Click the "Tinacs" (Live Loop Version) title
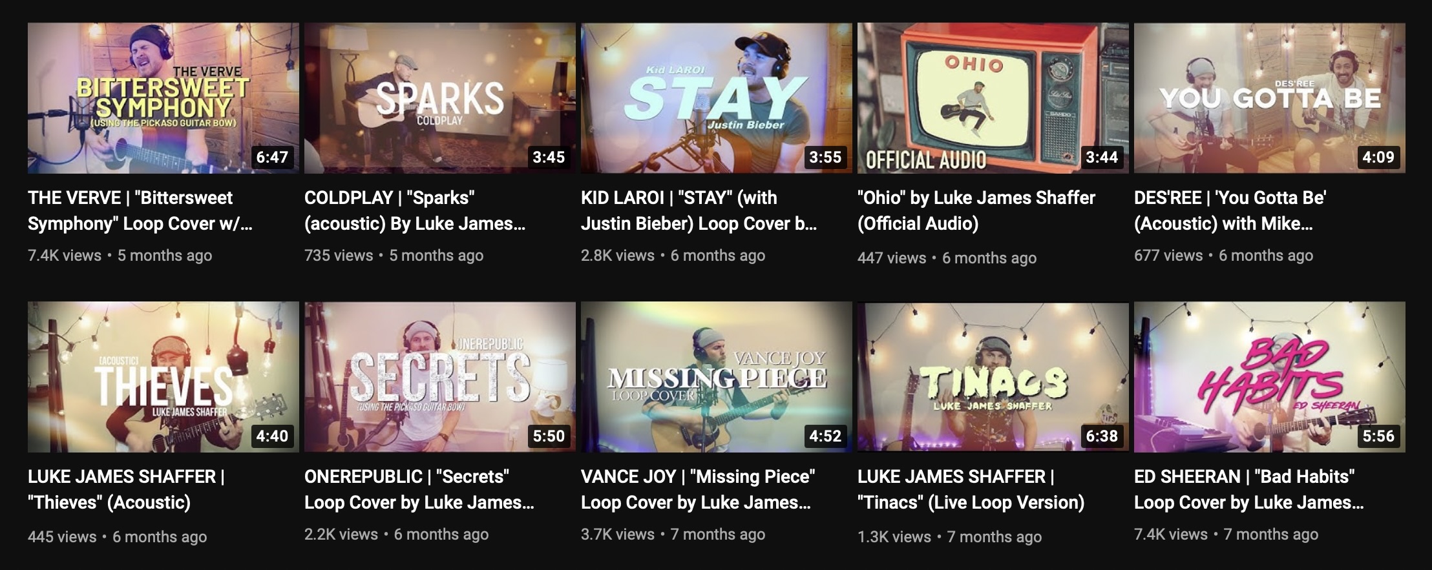The width and height of the screenshot is (1432, 570). point(971,489)
